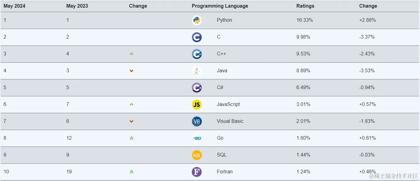Viewport: 420px width, 181px height.
Task: Click the Java coffee cup logo
Action: [x=197, y=71]
